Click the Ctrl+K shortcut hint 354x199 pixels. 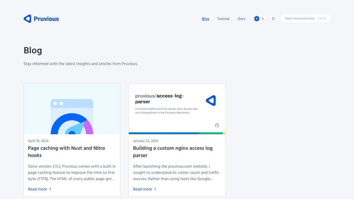pyautogui.click(x=322, y=18)
